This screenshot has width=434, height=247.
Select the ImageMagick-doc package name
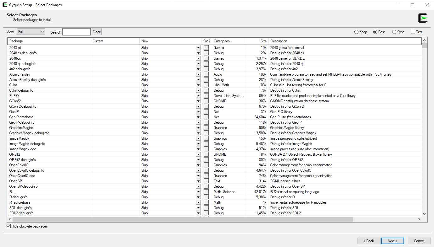(x=23, y=149)
